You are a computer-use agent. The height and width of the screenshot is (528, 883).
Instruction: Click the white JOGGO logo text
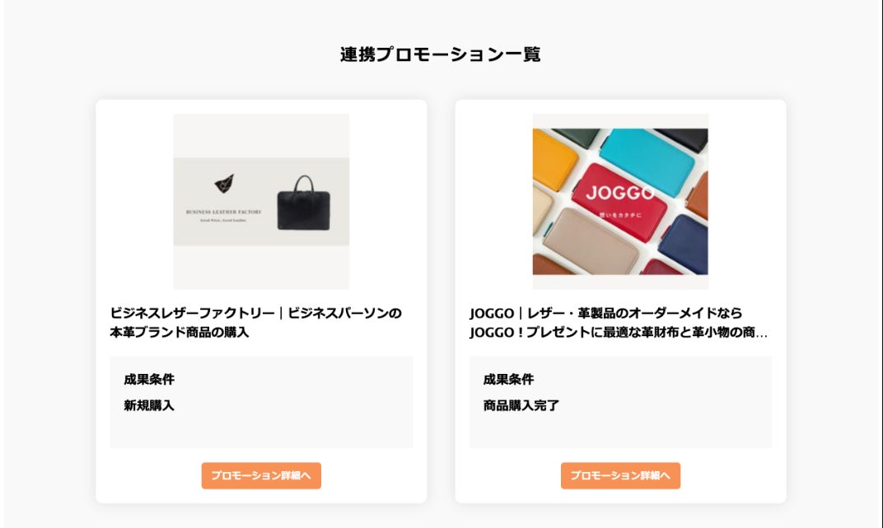coord(620,193)
